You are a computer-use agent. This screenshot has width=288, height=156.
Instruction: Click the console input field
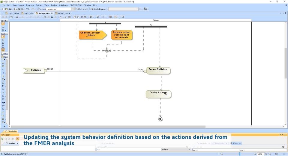(129, 149)
